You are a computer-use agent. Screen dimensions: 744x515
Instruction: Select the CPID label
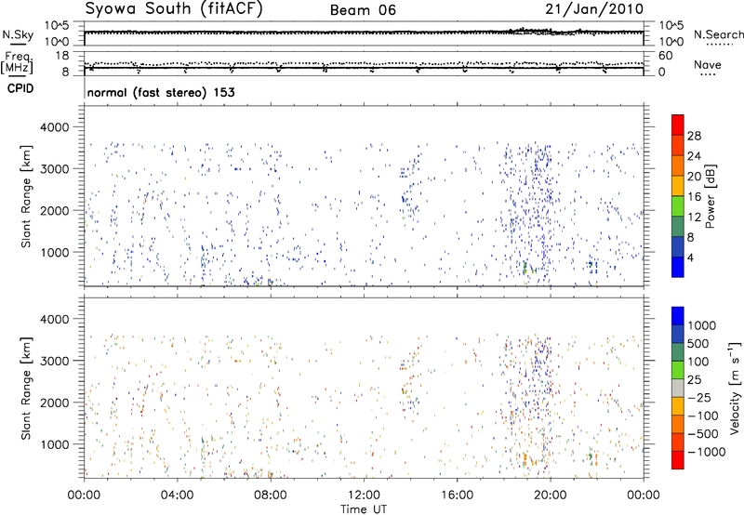coord(20,88)
